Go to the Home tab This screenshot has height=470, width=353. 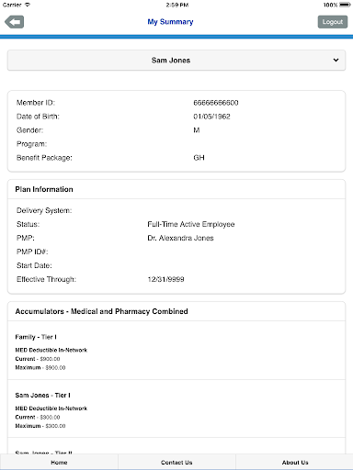point(59,462)
